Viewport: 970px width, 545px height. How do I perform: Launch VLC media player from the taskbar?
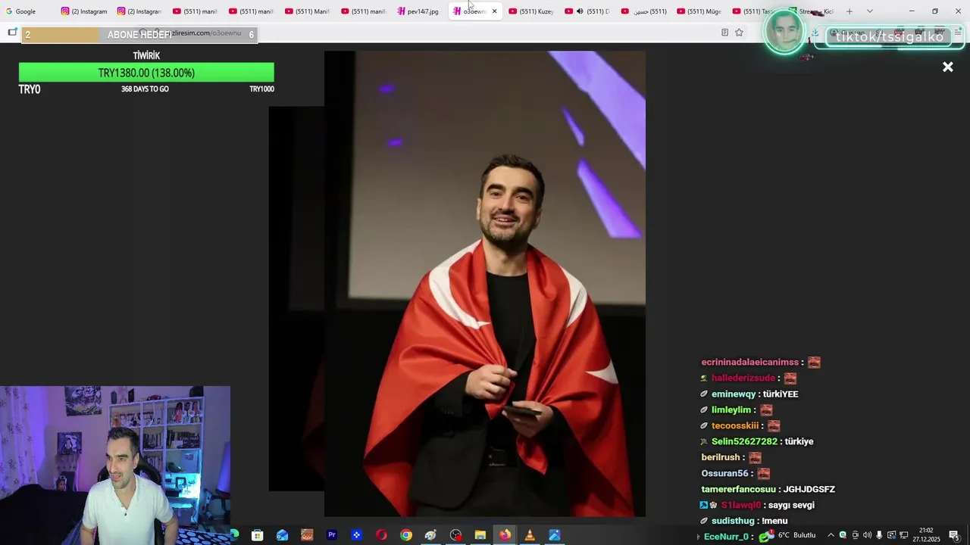click(x=530, y=535)
